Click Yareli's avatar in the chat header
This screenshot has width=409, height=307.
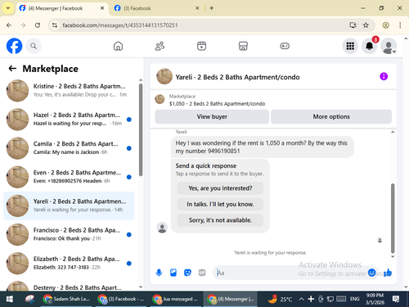click(x=164, y=76)
